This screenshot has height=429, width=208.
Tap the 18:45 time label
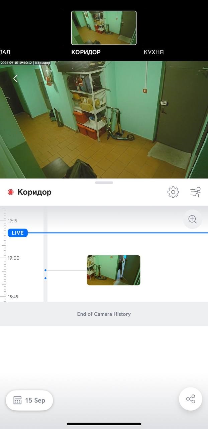click(13, 297)
